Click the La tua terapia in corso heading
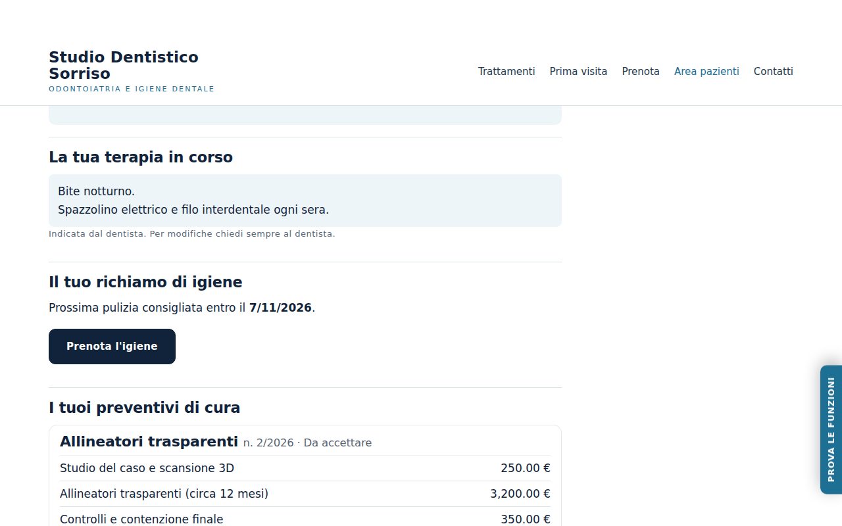The height and width of the screenshot is (526, 842). pos(141,157)
